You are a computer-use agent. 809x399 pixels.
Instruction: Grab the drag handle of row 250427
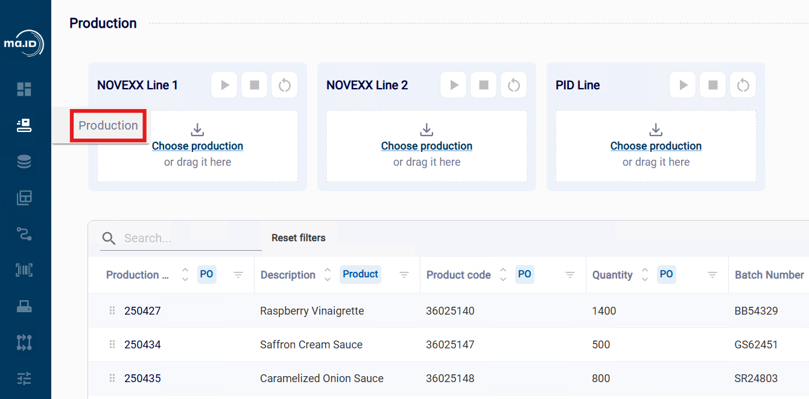pos(112,311)
